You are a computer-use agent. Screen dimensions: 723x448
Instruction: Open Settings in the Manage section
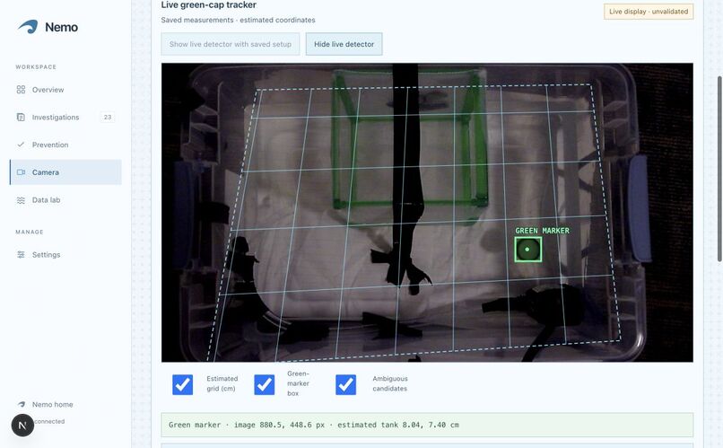point(65,255)
